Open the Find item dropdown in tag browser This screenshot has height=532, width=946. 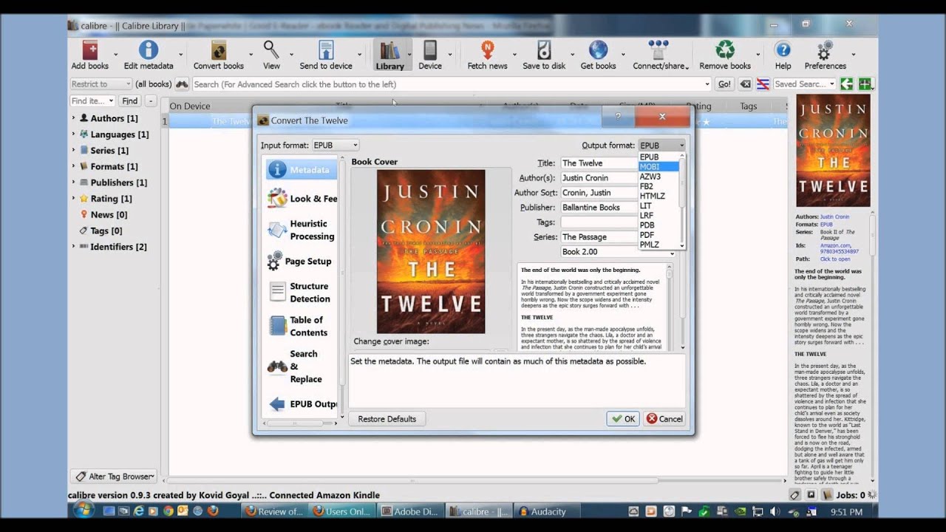tap(92, 100)
